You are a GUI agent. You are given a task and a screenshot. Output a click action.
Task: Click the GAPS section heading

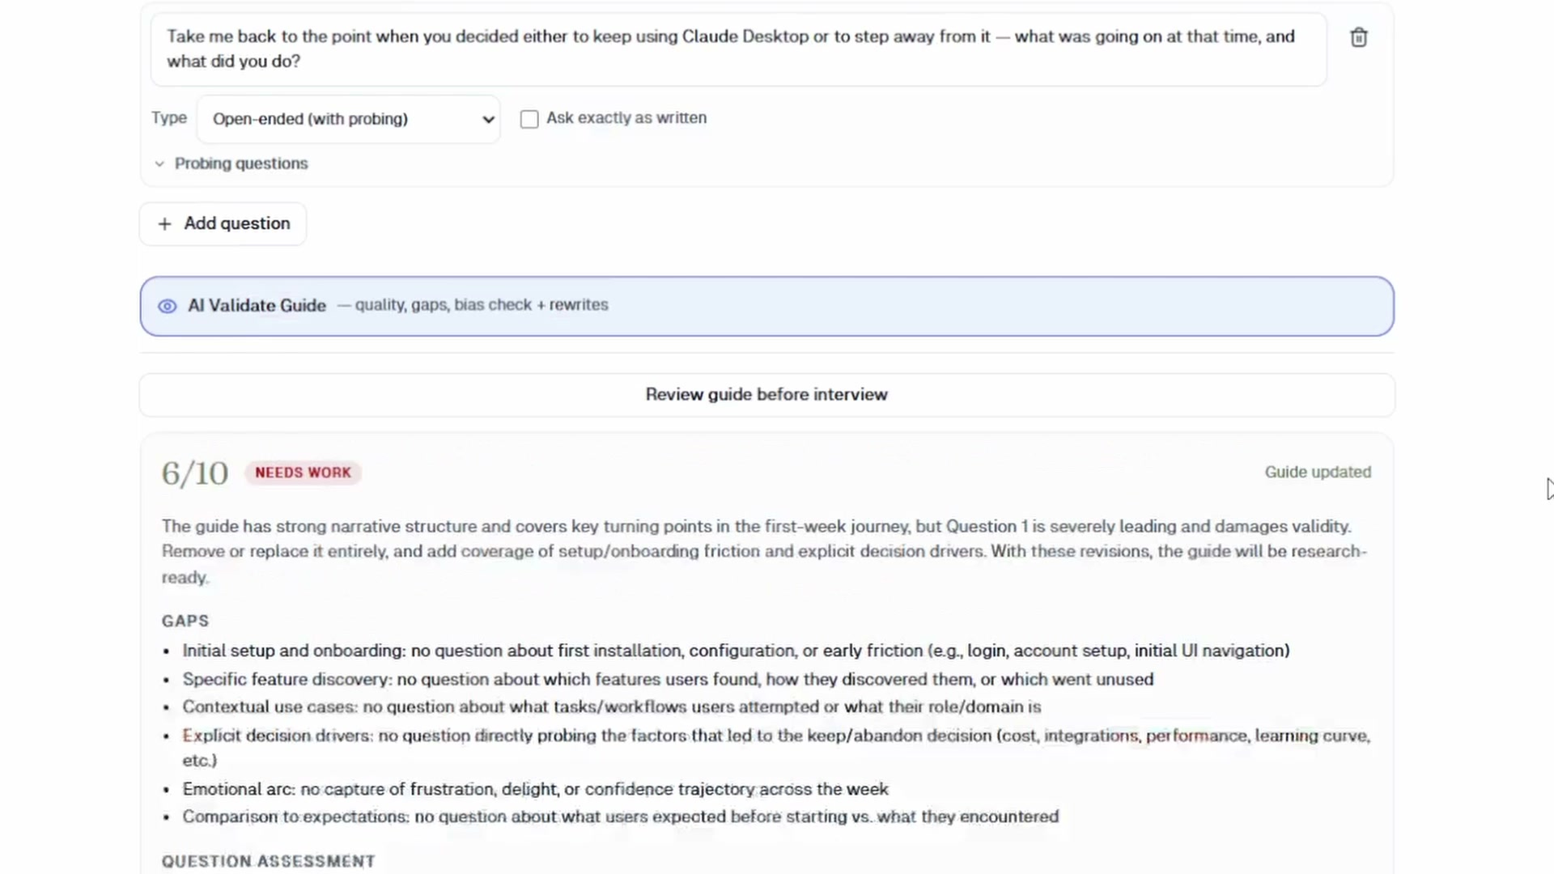185,621
